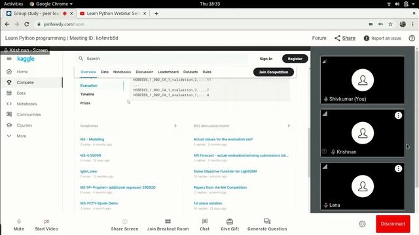Open a new Chrome tab
Screen dimensions: 419x235
pos(156,13)
